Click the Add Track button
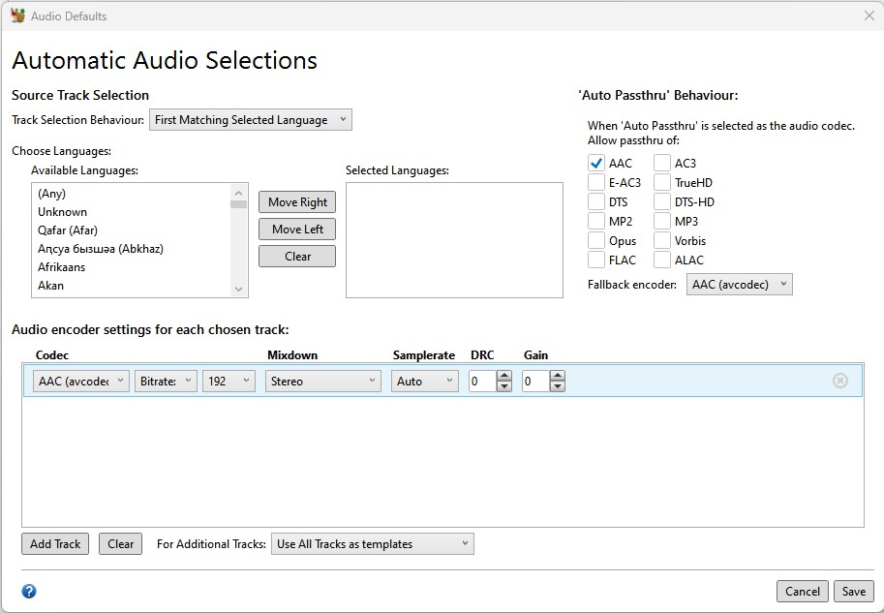Viewport: 884px width, 613px height. [55, 544]
